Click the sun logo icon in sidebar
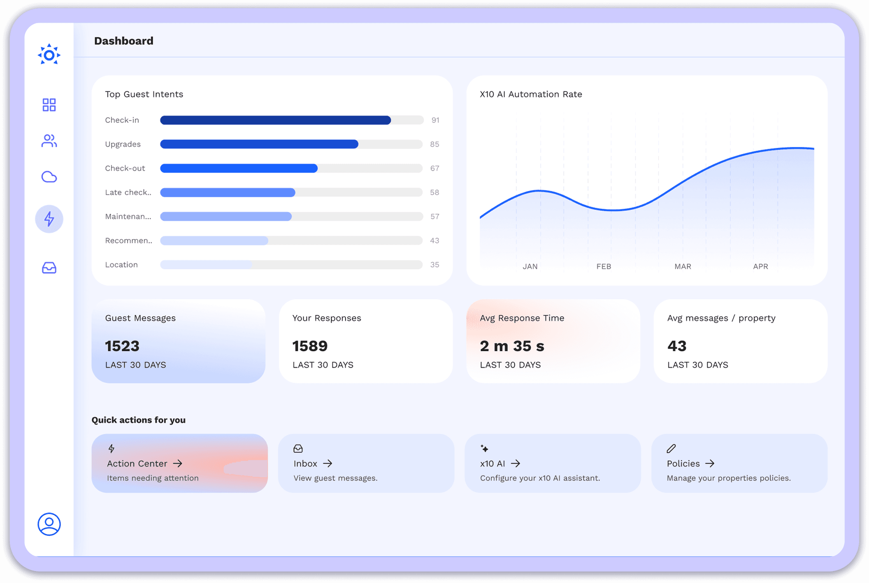869x583 pixels. coord(49,55)
